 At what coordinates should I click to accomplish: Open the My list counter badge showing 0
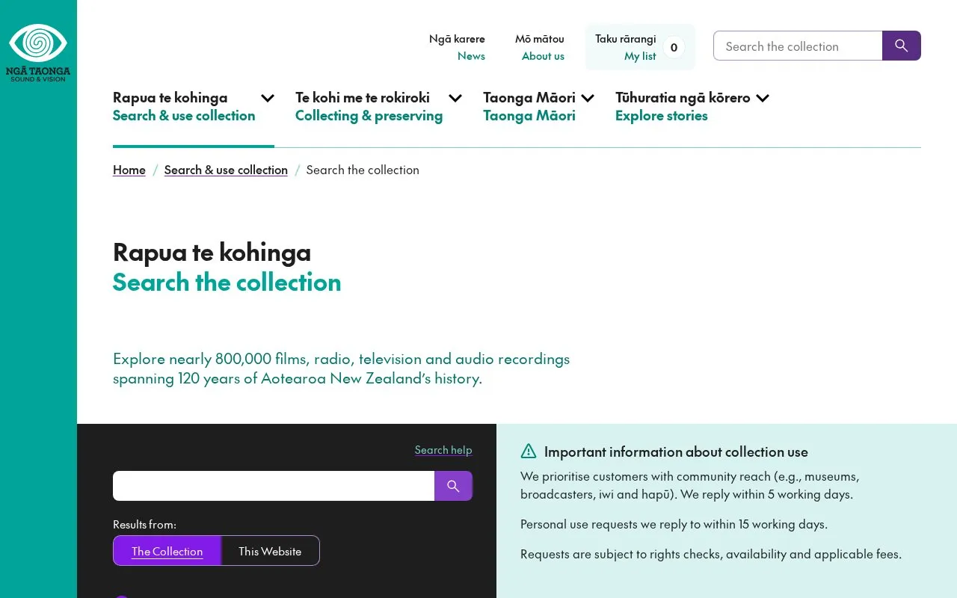(674, 47)
